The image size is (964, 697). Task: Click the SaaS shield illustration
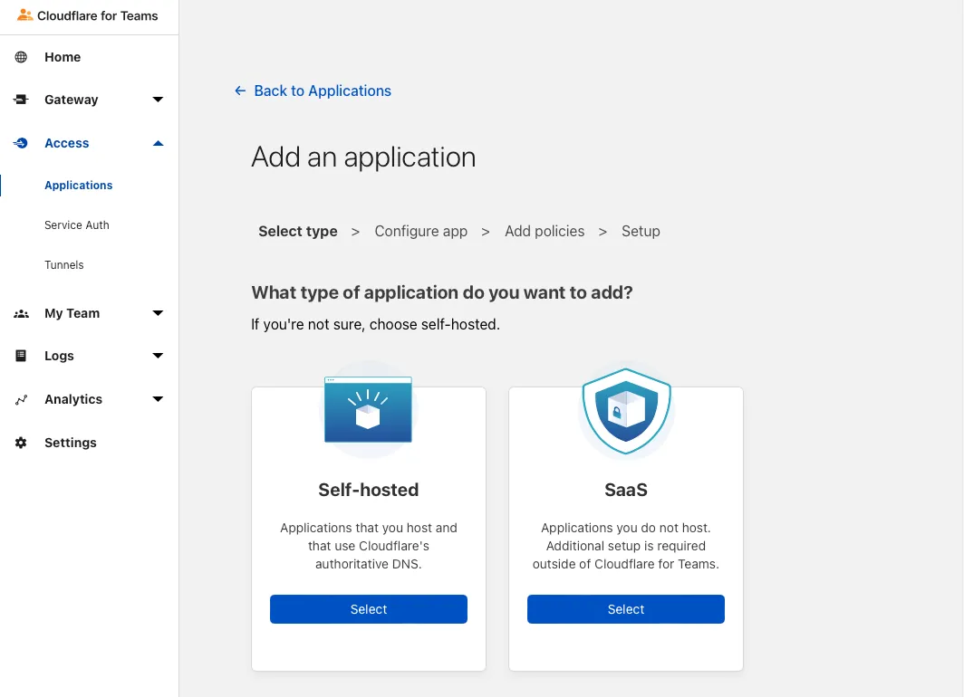tap(625, 412)
